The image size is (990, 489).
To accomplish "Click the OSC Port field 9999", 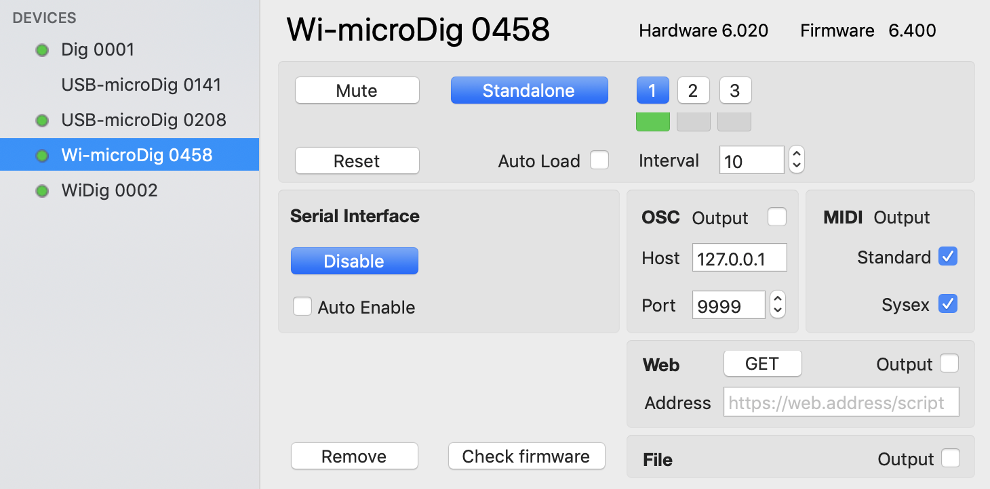I will [x=729, y=305].
